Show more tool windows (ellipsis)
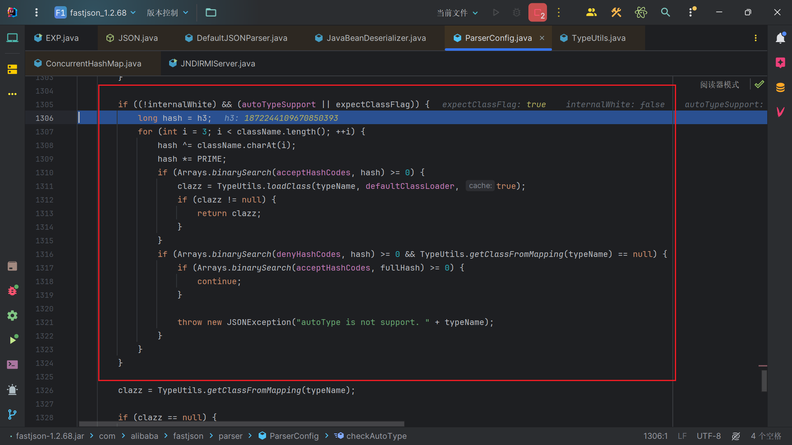 click(12, 94)
